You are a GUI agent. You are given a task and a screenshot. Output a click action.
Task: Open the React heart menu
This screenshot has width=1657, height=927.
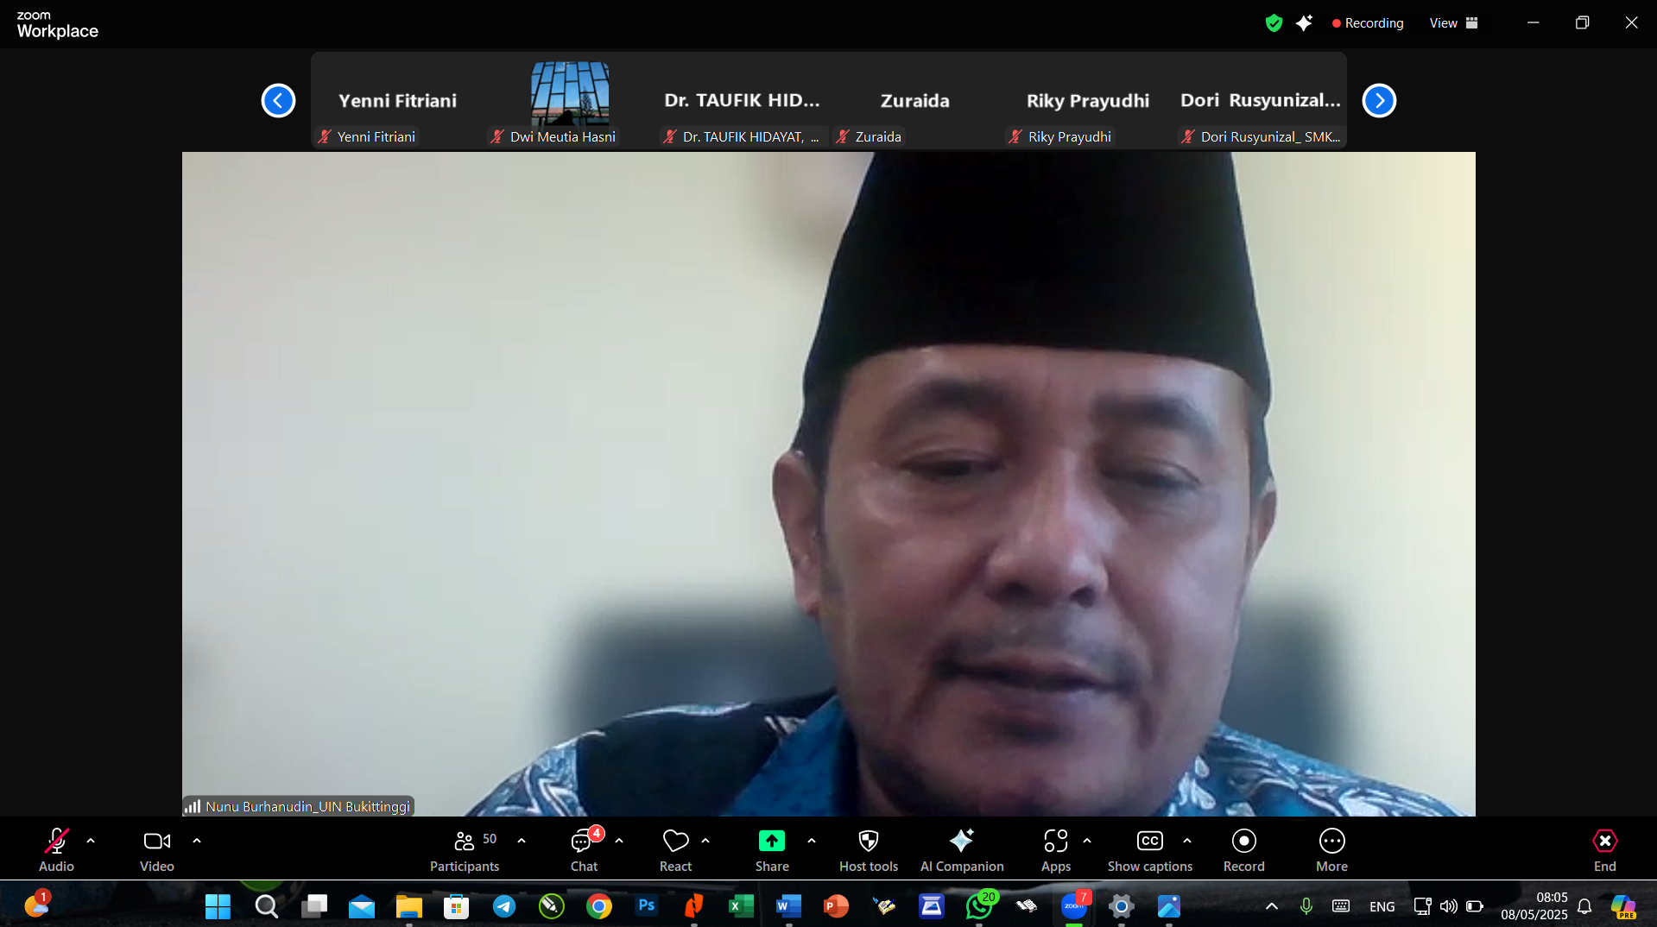tap(675, 849)
